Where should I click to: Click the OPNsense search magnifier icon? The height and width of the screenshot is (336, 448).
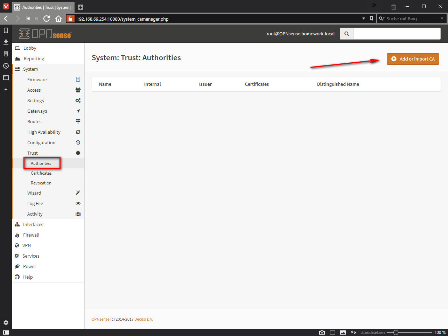click(x=346, y=34)
